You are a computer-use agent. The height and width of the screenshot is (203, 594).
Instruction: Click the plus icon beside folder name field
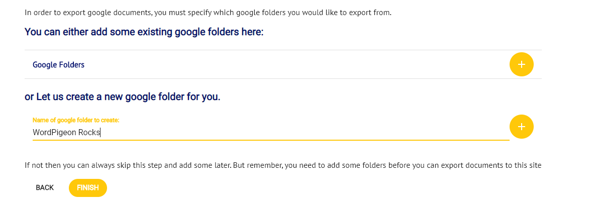click(521, 127)
